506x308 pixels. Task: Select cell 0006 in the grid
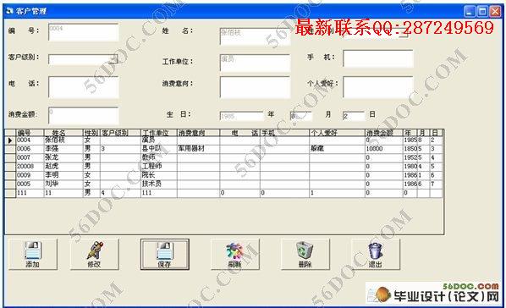tap(30, 149)
